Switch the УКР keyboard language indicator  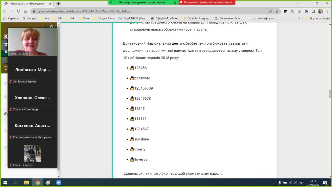[x=302, y=183]
